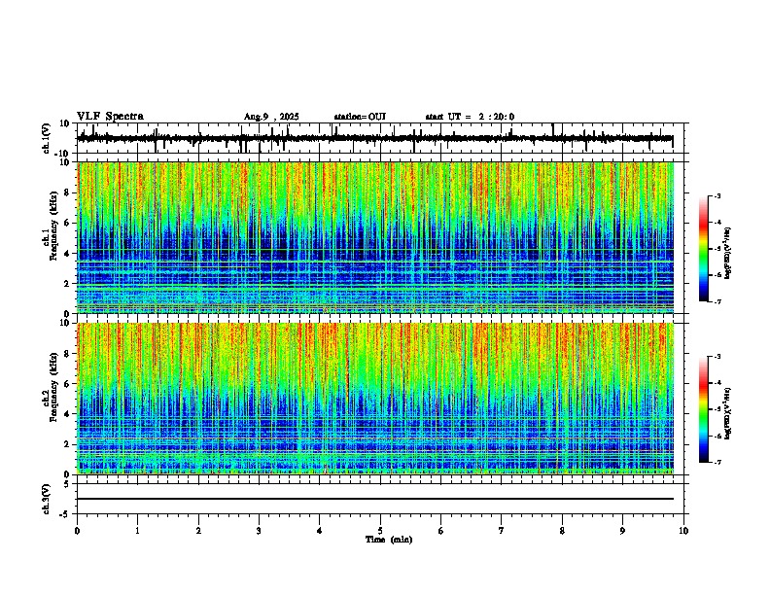The image size is (770, 595).
Task: Click the "-3" label on ch.1 colorbar
Action: coord(717,195)
